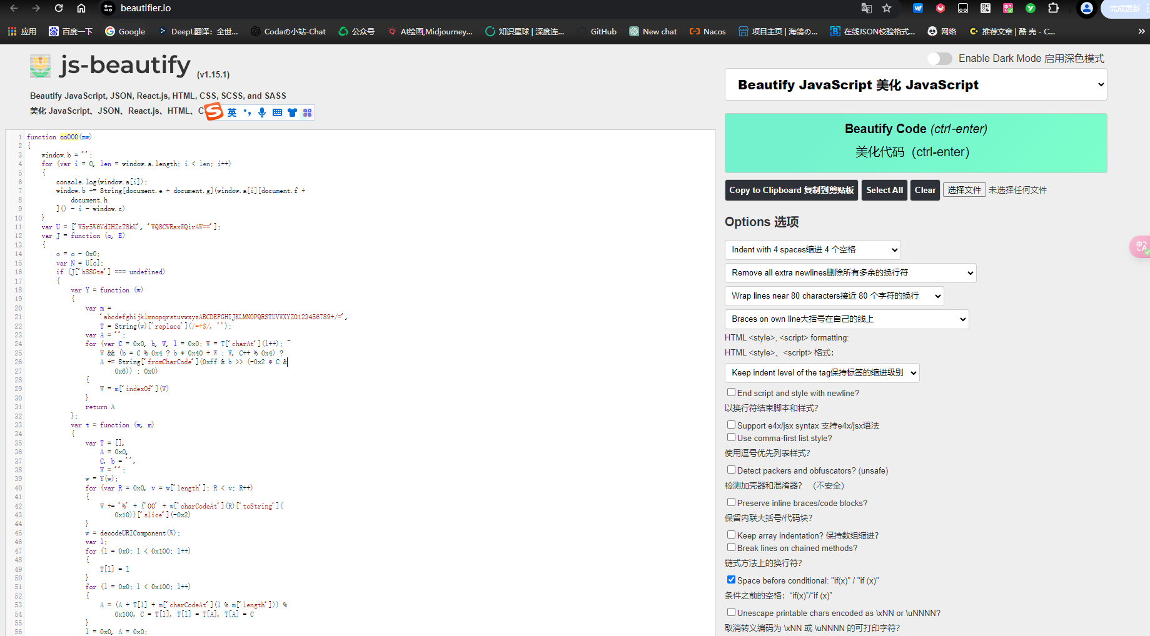
Task: Open Braces on own line dropdown
Action: (x=847, y=319)
